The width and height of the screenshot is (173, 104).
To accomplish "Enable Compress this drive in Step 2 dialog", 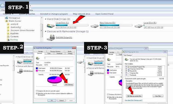I will click(x=37, y=91).
